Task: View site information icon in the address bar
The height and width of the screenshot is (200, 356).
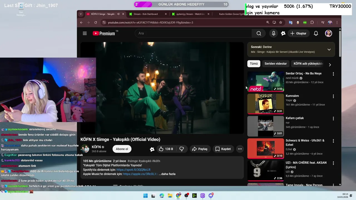Action: [x=104, y=22]
